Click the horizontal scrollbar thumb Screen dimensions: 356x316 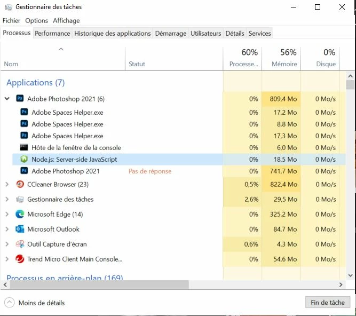[99, 285]
